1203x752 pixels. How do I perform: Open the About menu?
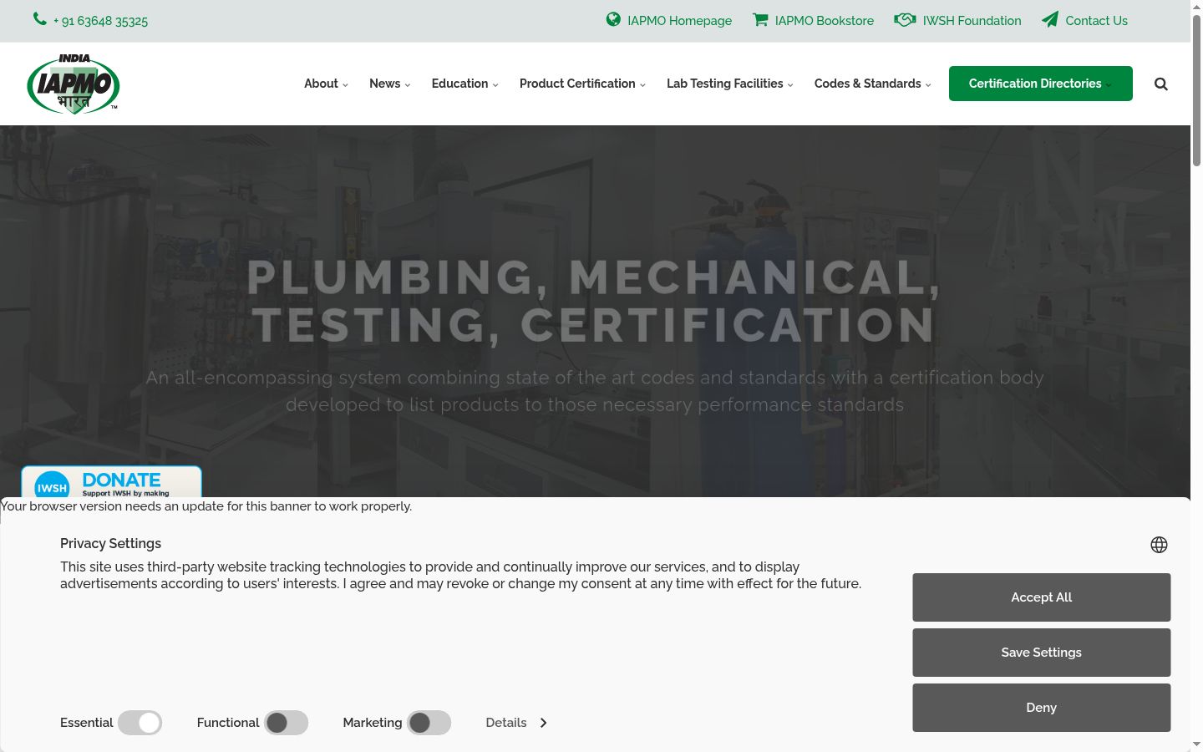tap(326, 84)
